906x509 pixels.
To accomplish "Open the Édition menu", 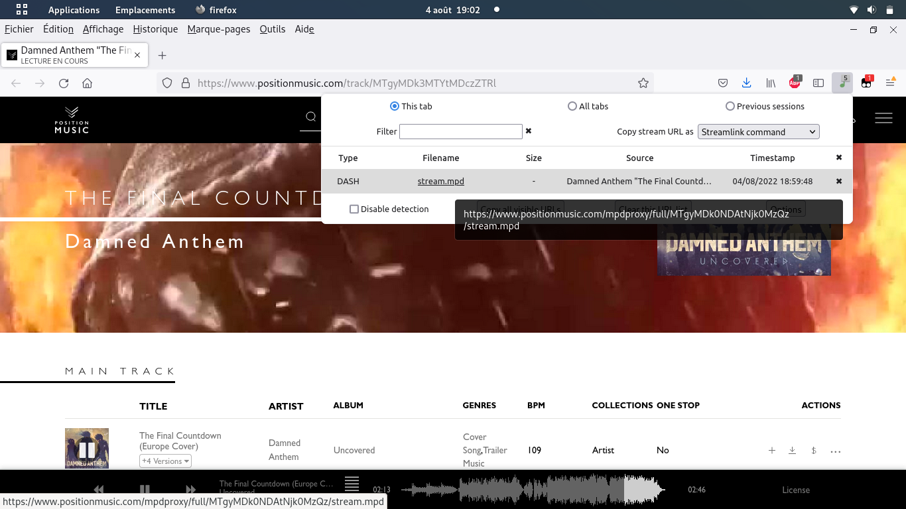I will pos(58,29).
